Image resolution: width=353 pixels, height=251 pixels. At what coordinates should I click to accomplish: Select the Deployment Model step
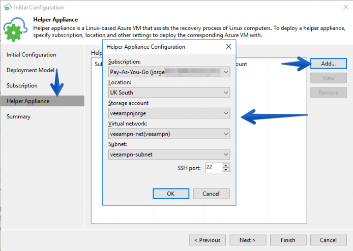[x=31, y=70]
